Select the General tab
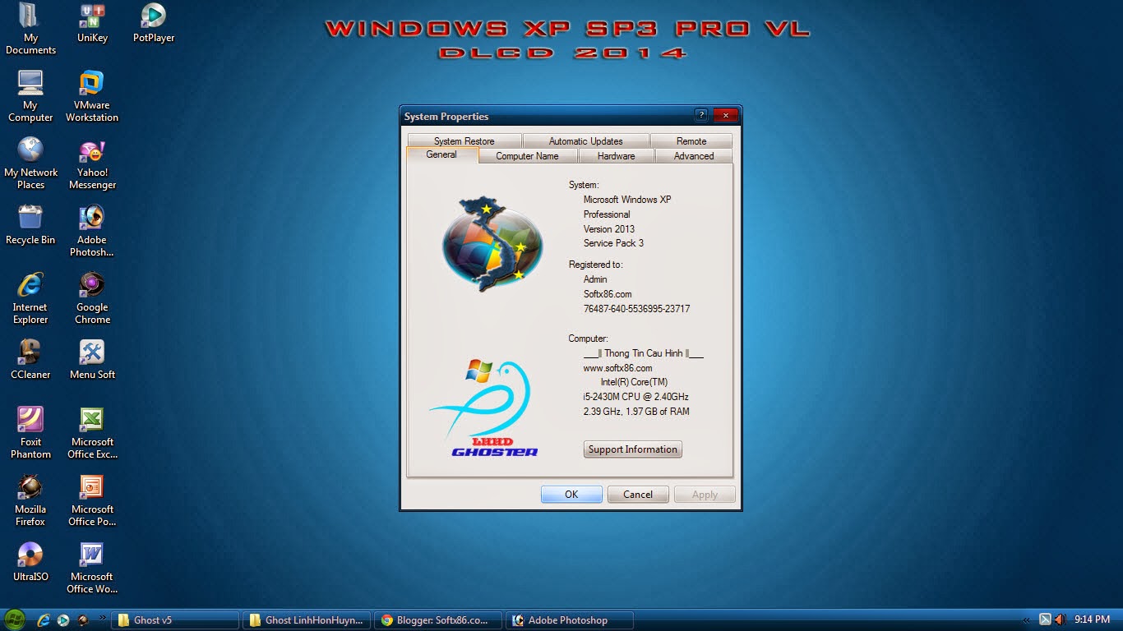 441,154
